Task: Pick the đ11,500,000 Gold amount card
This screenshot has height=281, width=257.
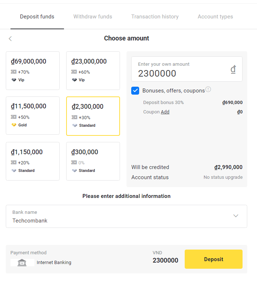Action: coord(33,116)
